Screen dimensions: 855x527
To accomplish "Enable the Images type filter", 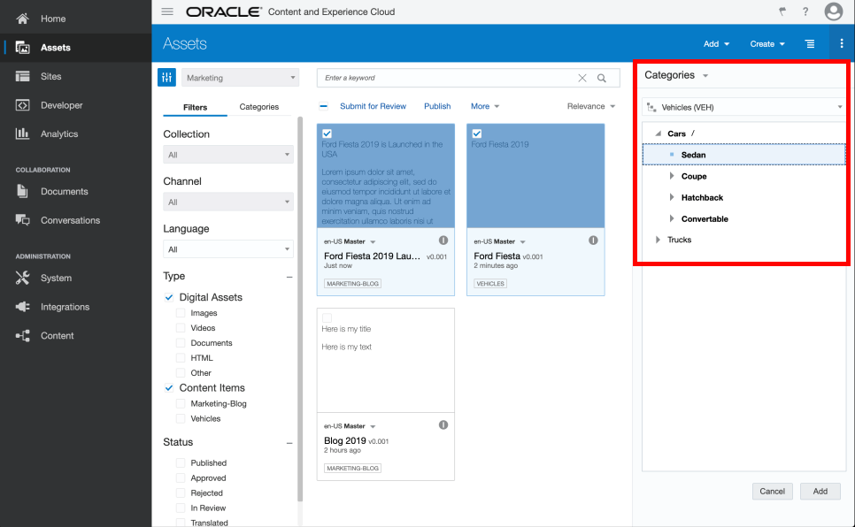I will point(181,313).
